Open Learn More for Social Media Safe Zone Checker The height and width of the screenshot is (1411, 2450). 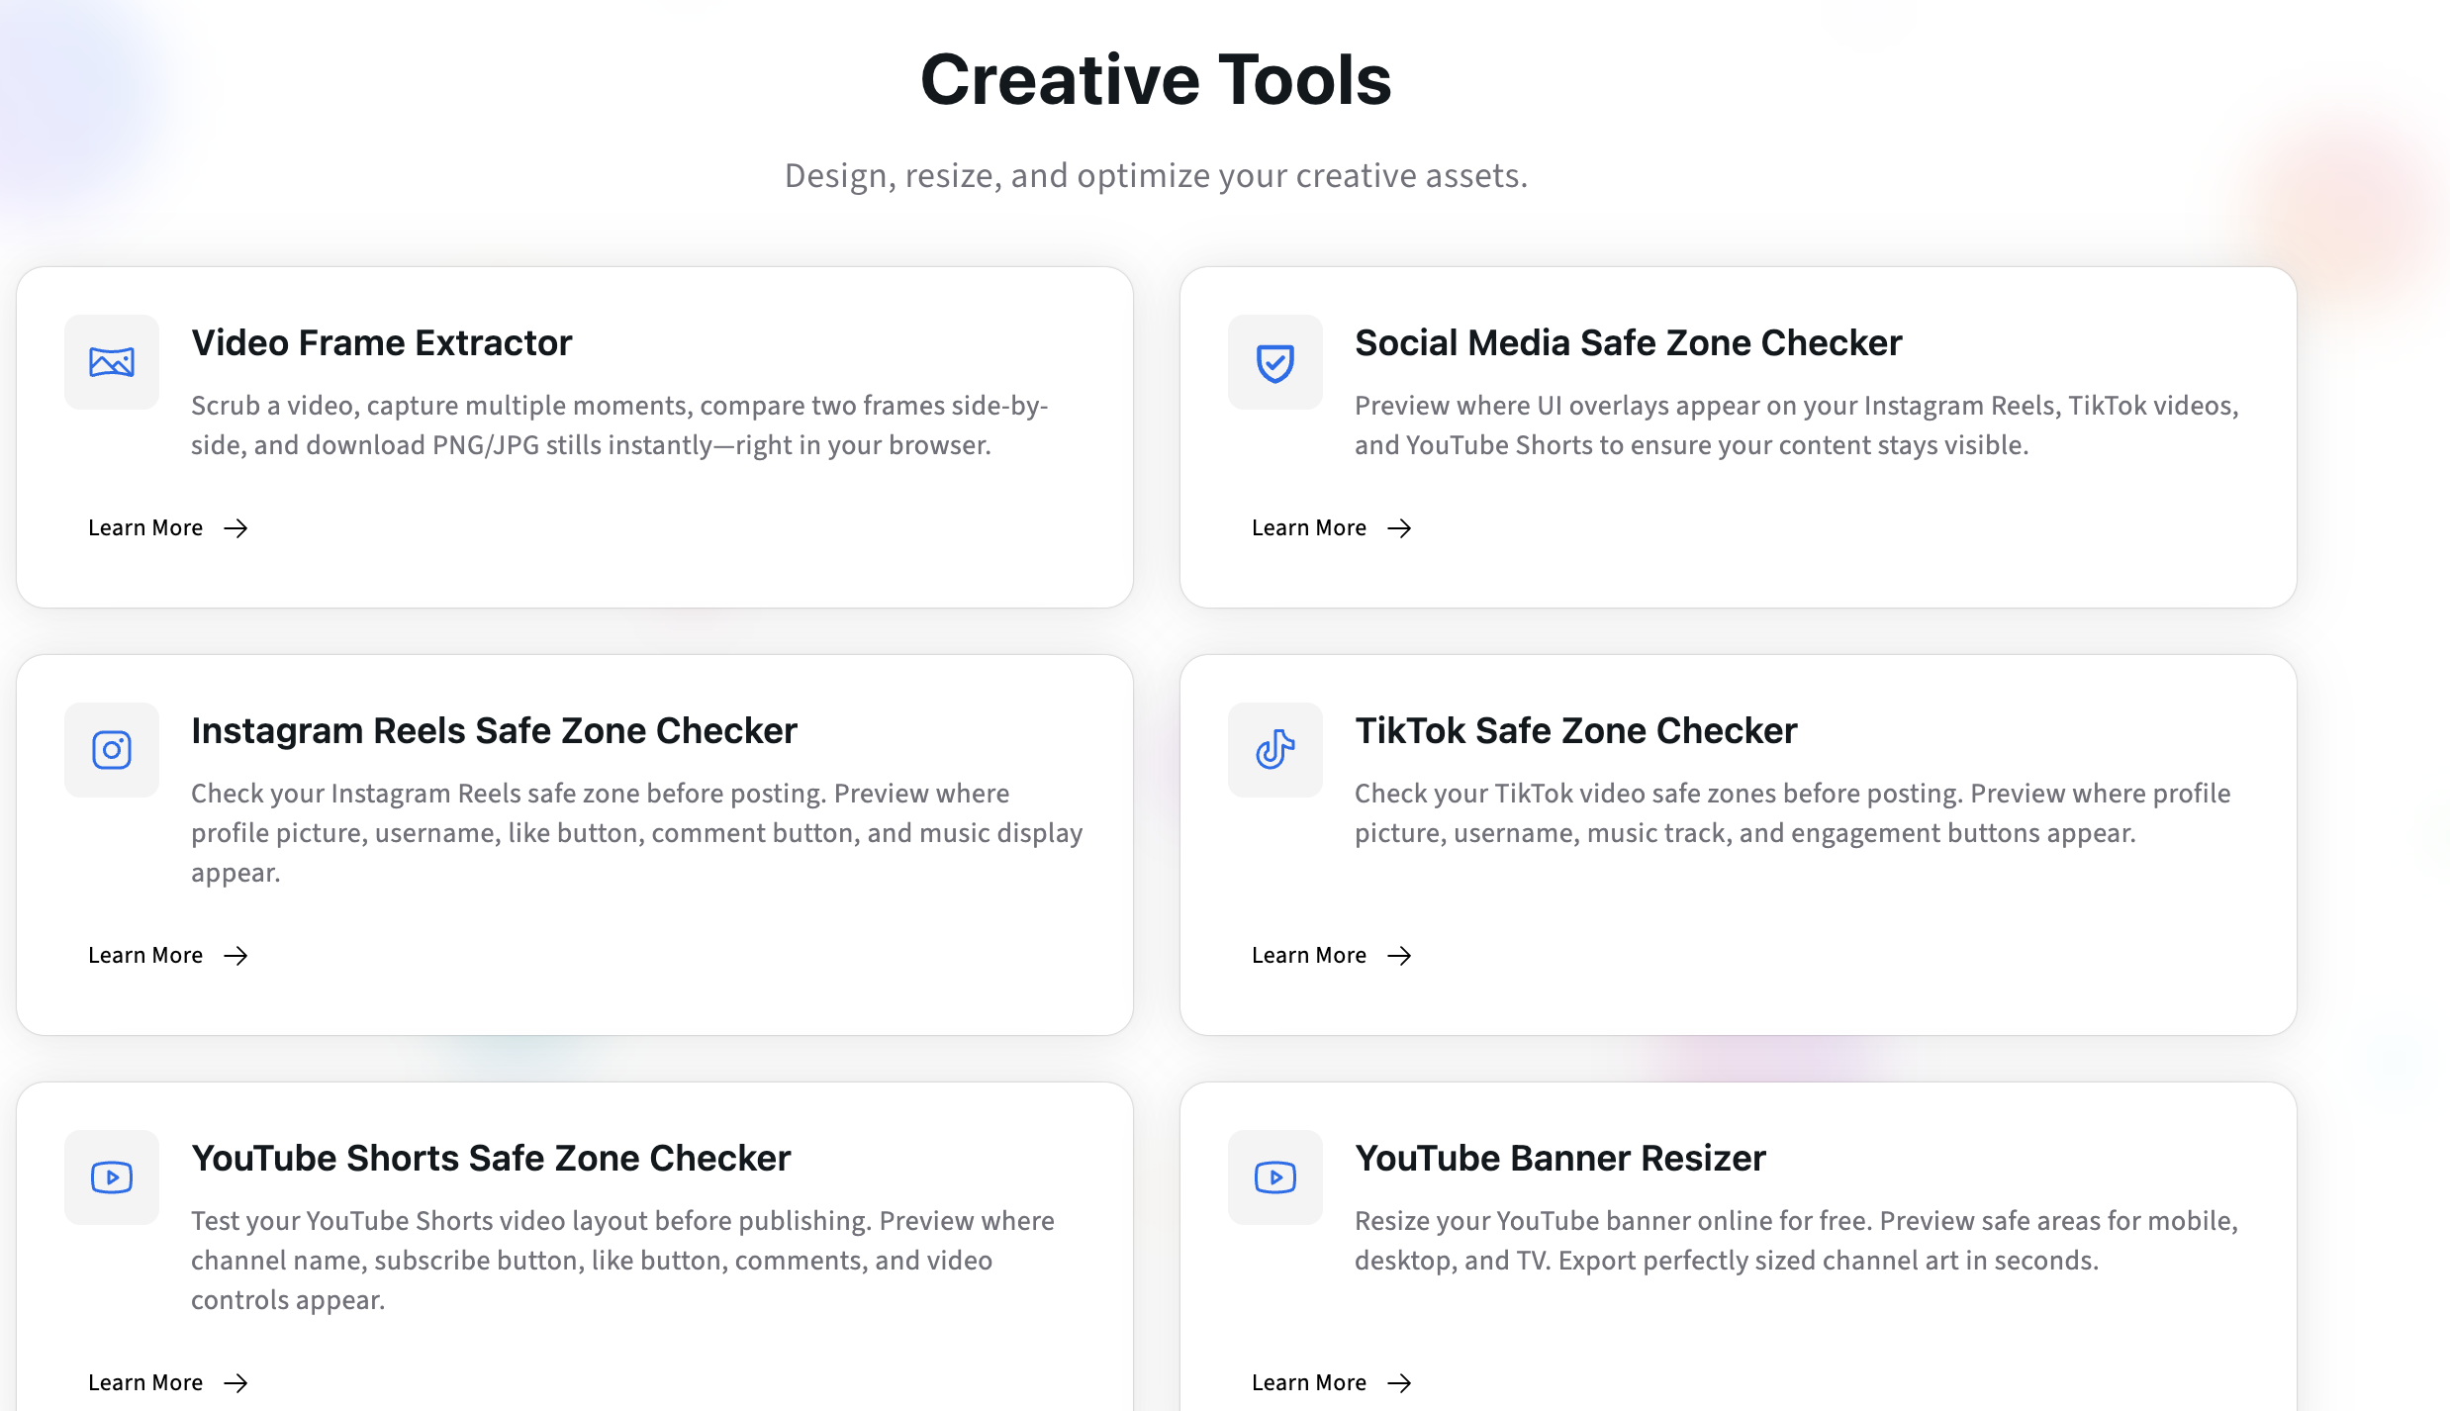1308,527
